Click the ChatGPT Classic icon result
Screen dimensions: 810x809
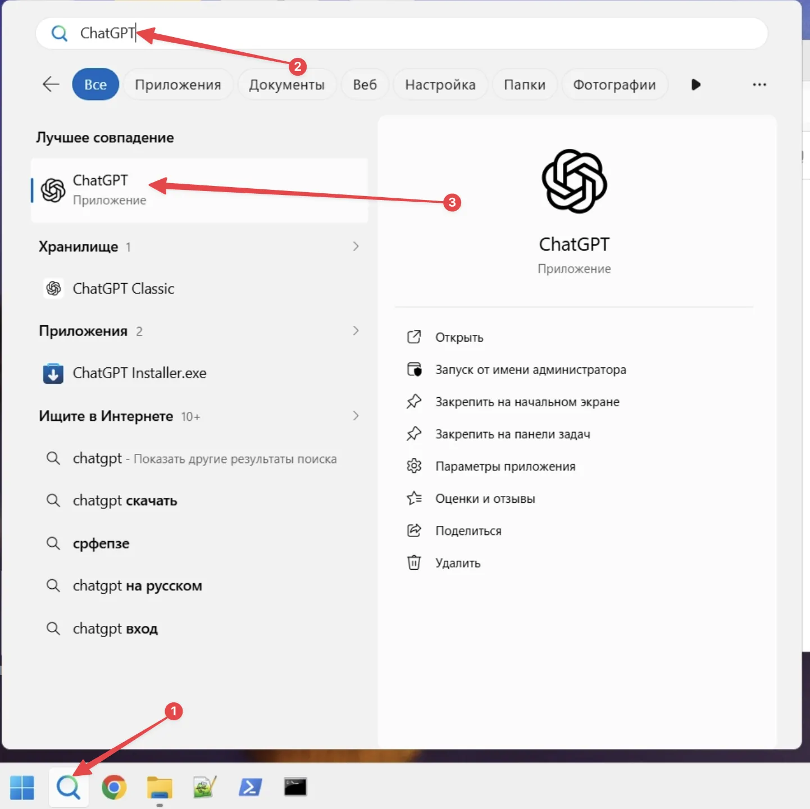point(53,288)
